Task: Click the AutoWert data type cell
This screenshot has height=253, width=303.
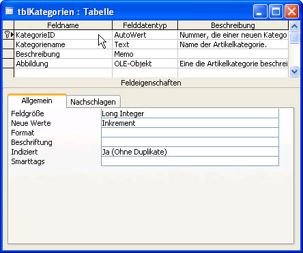Action: (x=145, y=35)
